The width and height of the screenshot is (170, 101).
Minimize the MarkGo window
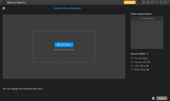click(157, 2)
